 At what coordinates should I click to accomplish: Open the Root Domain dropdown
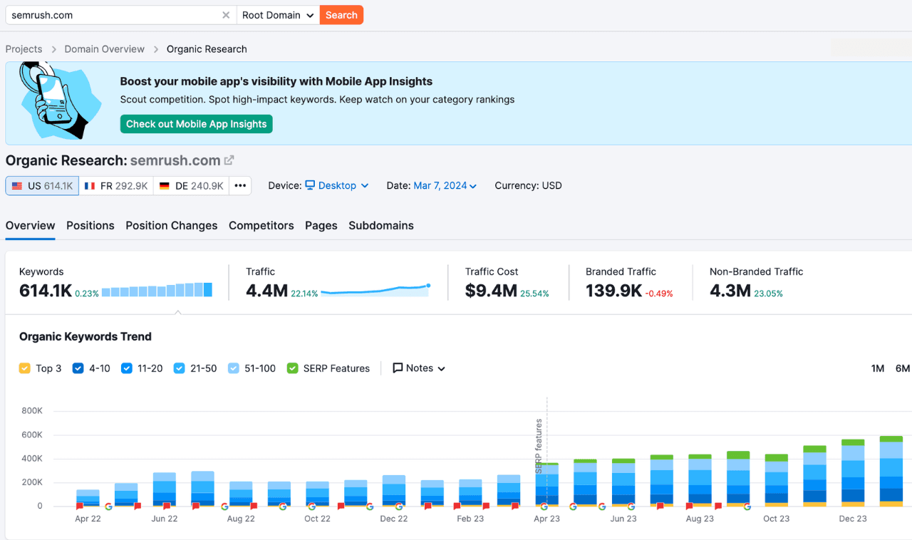coord(278,15)
